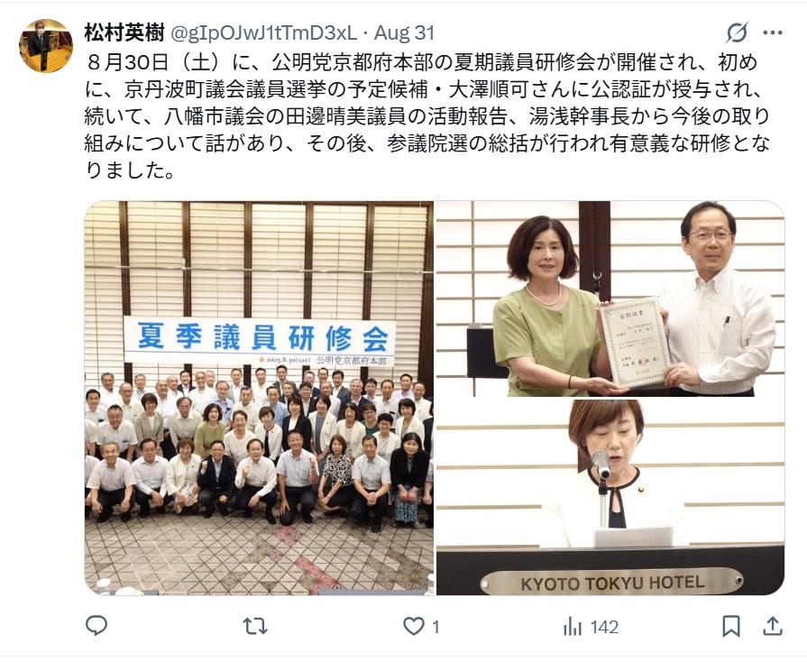Viewport: 807px width, 662px height.
Task: Like the post with the heart icon
Action: tap(413, 627)
